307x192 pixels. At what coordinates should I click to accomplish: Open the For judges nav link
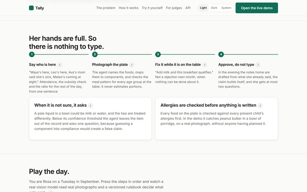[174, 8]
